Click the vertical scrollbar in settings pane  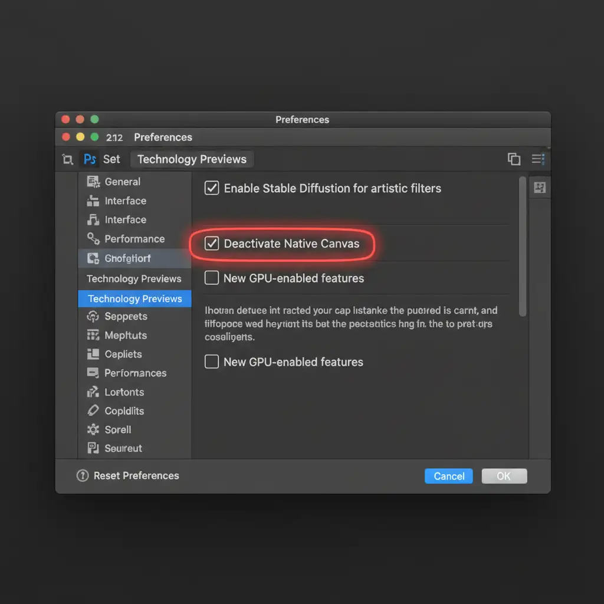(522, 248)
